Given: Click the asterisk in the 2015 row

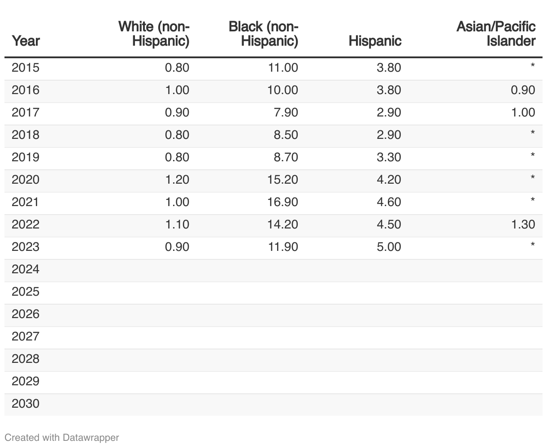Looking at the screenshot, I should (532, 67).
